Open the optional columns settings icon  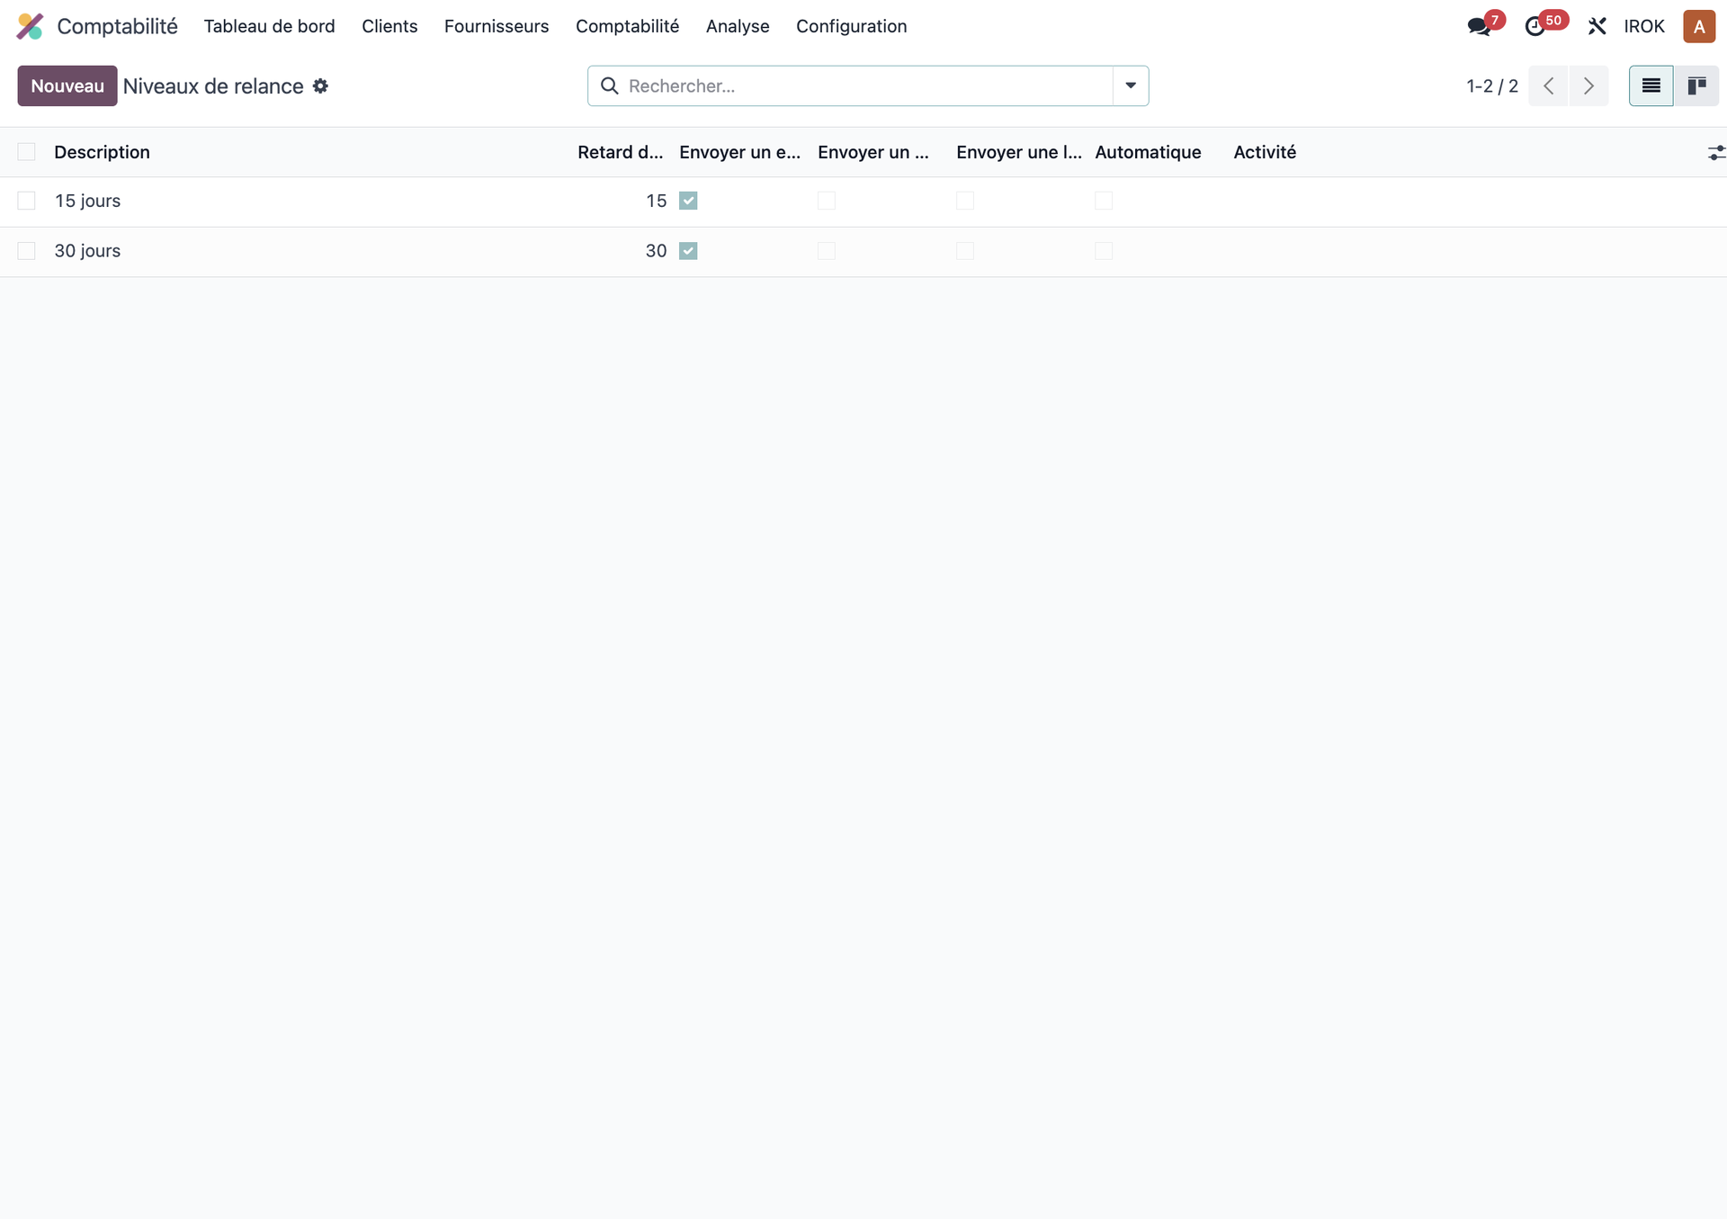(1716, 153)
